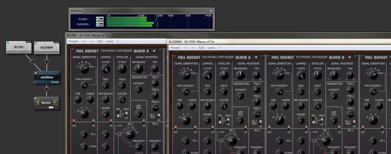
Task: Toggle REV switch in fb330064 Block A
Action: tap(176, 128)
